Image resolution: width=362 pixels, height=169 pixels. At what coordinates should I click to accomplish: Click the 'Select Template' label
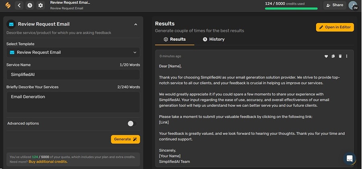pyautogui.click(x=21, y=44)
